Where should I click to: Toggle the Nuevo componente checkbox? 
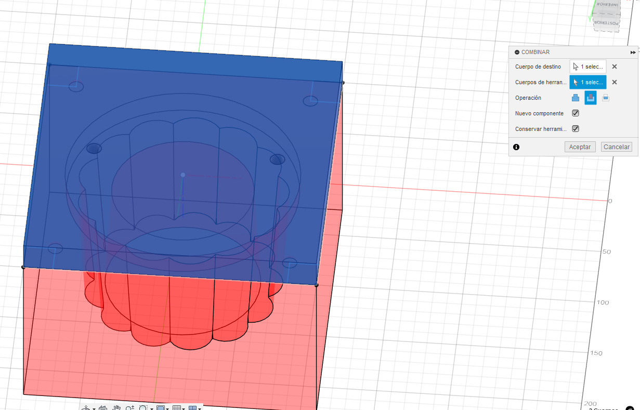(576, 113)
